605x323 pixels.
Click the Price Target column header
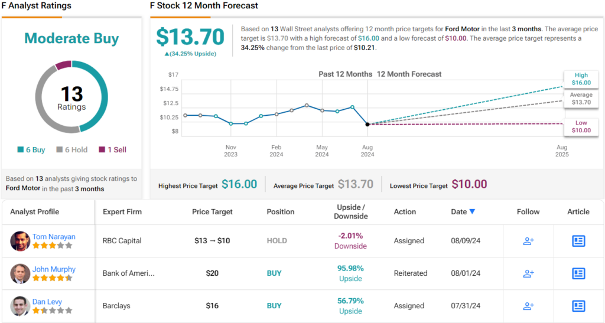point(212,211)
